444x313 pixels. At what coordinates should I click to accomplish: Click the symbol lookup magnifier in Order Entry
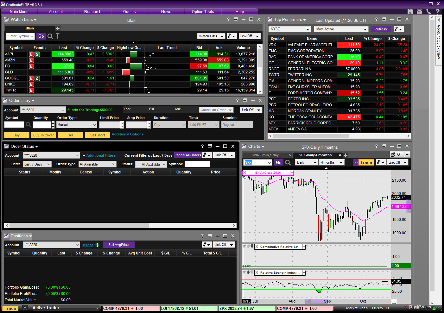tap(28, 125)
